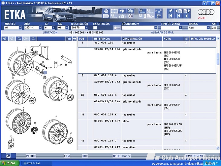
Task: Click the Audi rings logo
Action: tap(206, 12)
